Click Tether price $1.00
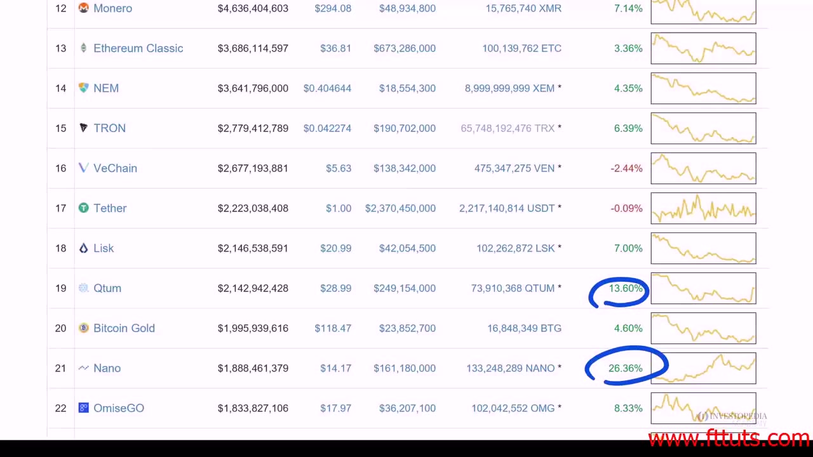The image size is (813, 457). point(339,208)
